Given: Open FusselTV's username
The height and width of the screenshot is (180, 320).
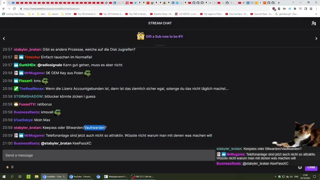Looking at the screenshot, I should coord(27,104).
